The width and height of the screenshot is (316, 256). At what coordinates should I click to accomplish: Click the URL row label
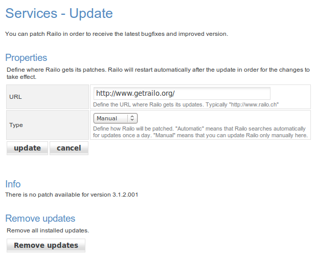(15, 97)
